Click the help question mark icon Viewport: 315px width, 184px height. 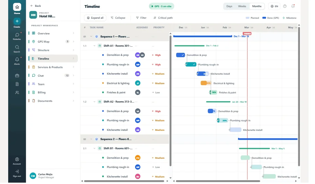[285, 6]
